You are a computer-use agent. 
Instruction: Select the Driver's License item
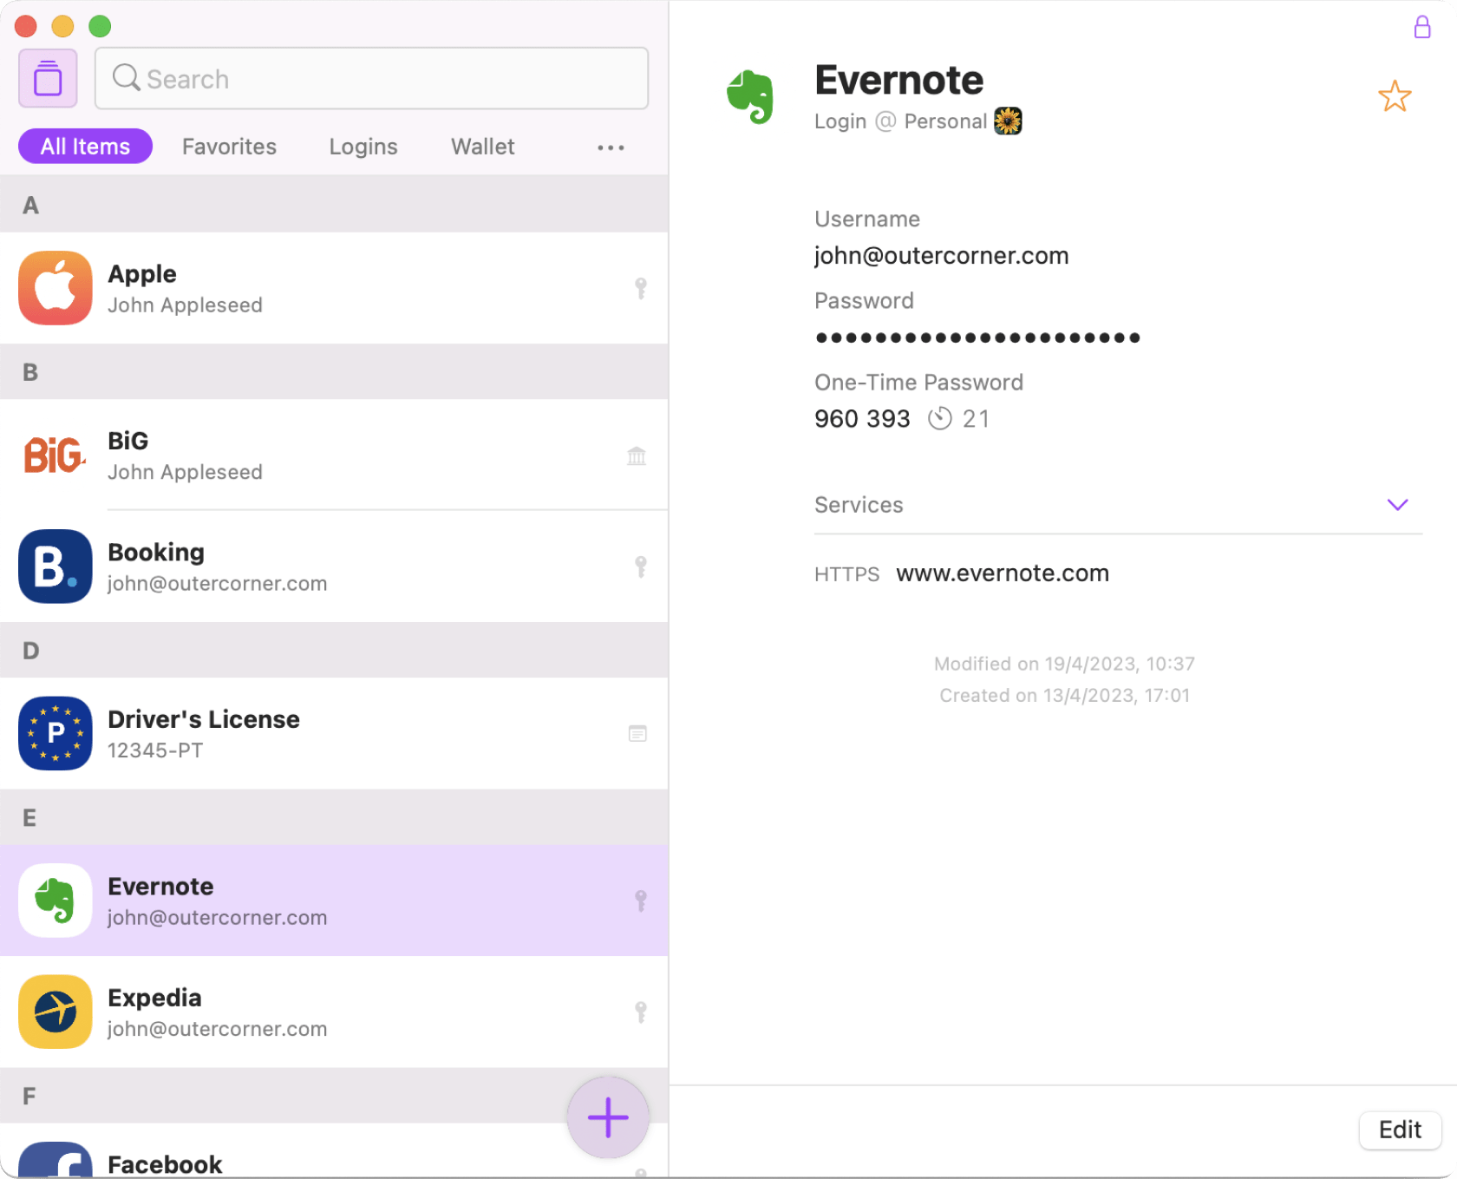[334, 734]
